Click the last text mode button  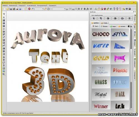tap(130, 18)
